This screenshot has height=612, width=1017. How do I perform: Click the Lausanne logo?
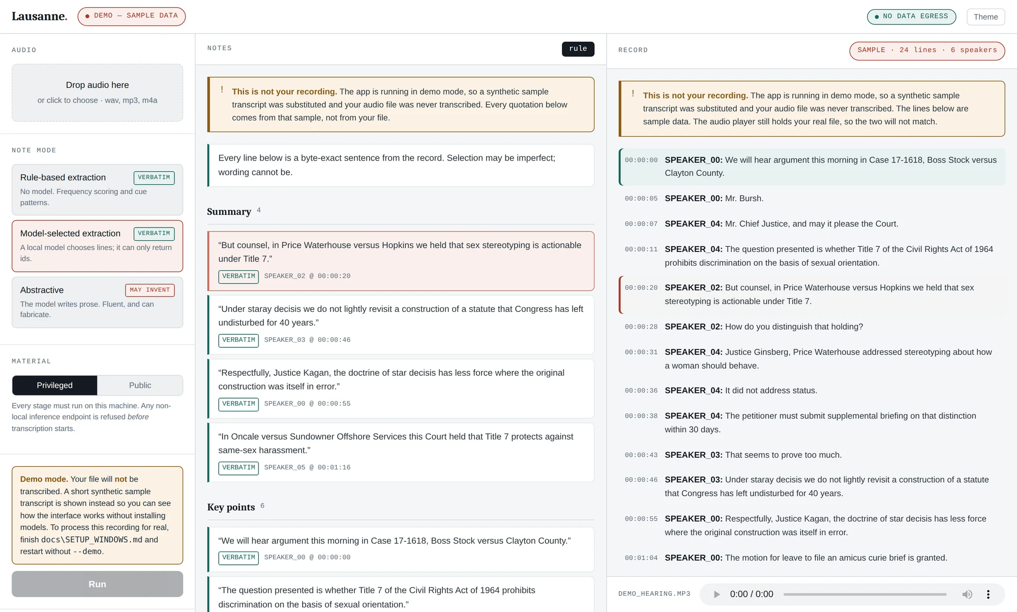click(x=39, y=16)
